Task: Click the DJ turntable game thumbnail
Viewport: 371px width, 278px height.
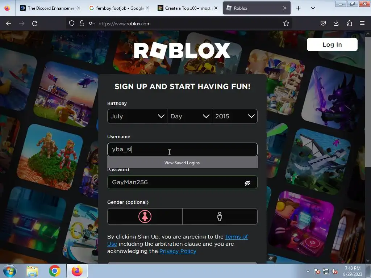Action: click(302, 224)
